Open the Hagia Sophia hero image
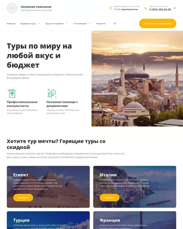183x229 pixels. 137,78
